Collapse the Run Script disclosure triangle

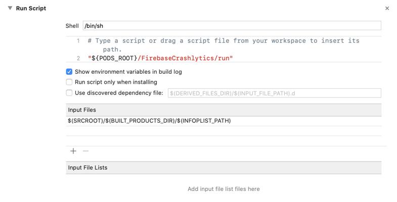pos(10,8)
